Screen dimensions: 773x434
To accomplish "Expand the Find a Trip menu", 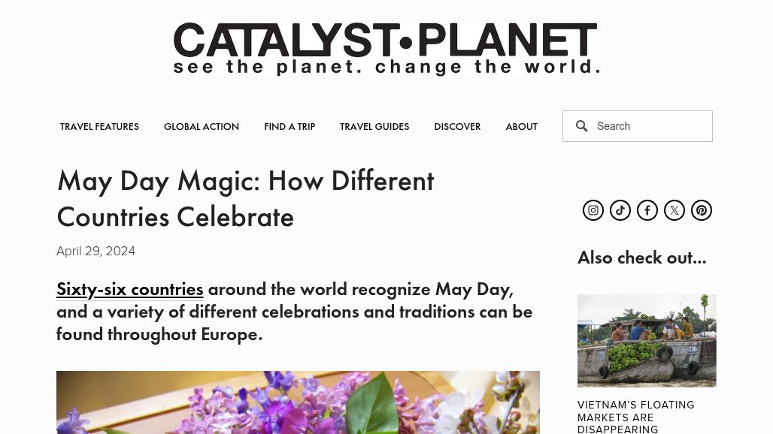I will (289, 127).
